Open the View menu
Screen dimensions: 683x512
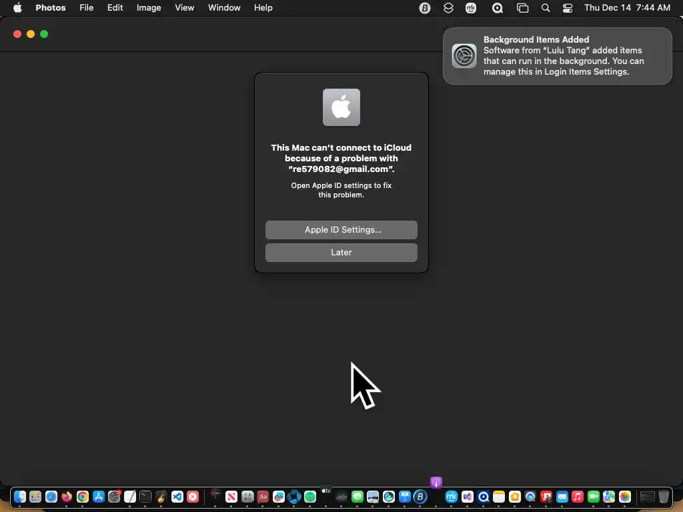coord(184,8)
